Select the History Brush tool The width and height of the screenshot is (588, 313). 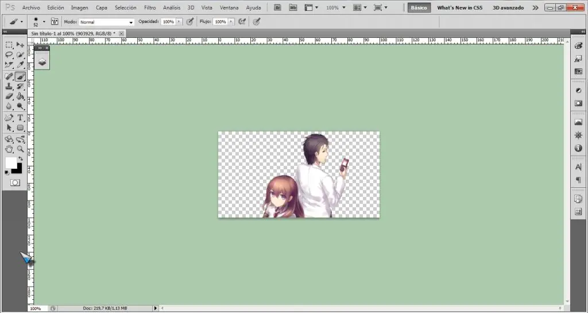point(20,87)
